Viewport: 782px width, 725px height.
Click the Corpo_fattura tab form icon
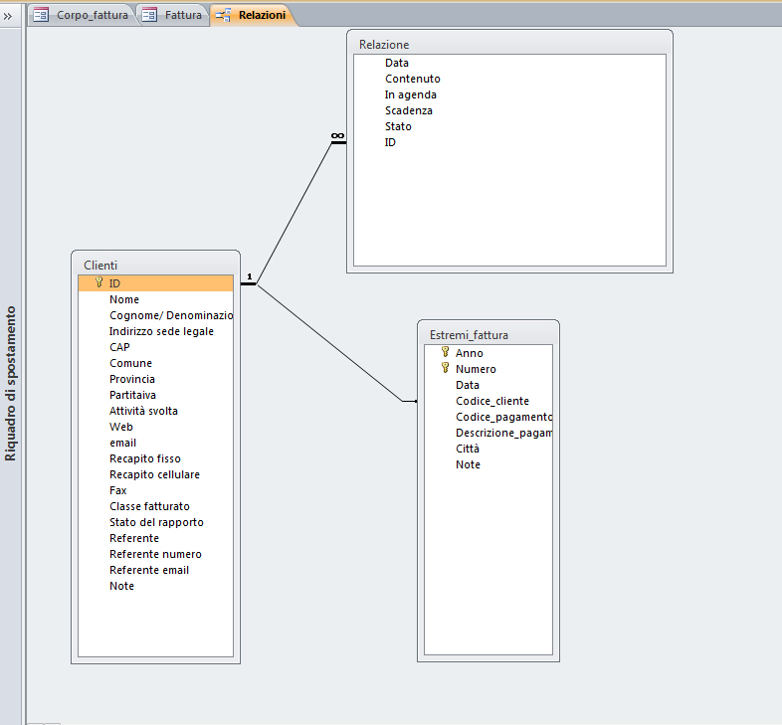point(41,15)
